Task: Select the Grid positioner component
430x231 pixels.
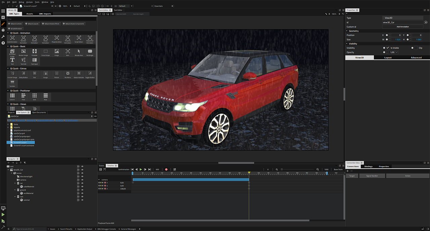Action: pyautogui.click(x=35, y=97)
